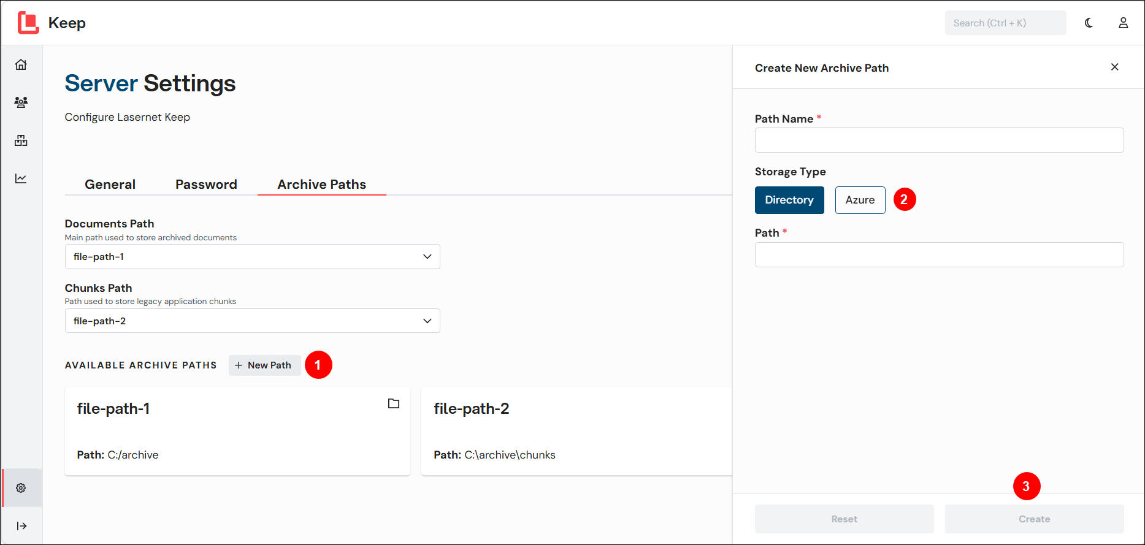Open the statistics chart icon in the sidebar
Screen dimensions: 1145x545
tap(21, 178)
